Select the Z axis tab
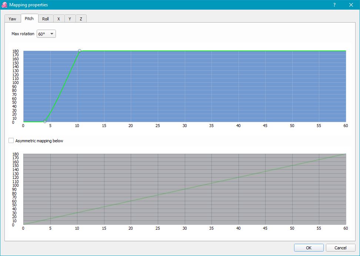This screenshot has width=360, height=256. click(x=81, y=19)
